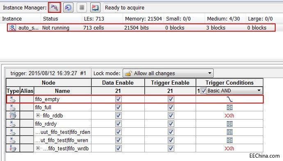The image size is (283, 161).
Task: Click the Status column header
Action: [50, 18]
